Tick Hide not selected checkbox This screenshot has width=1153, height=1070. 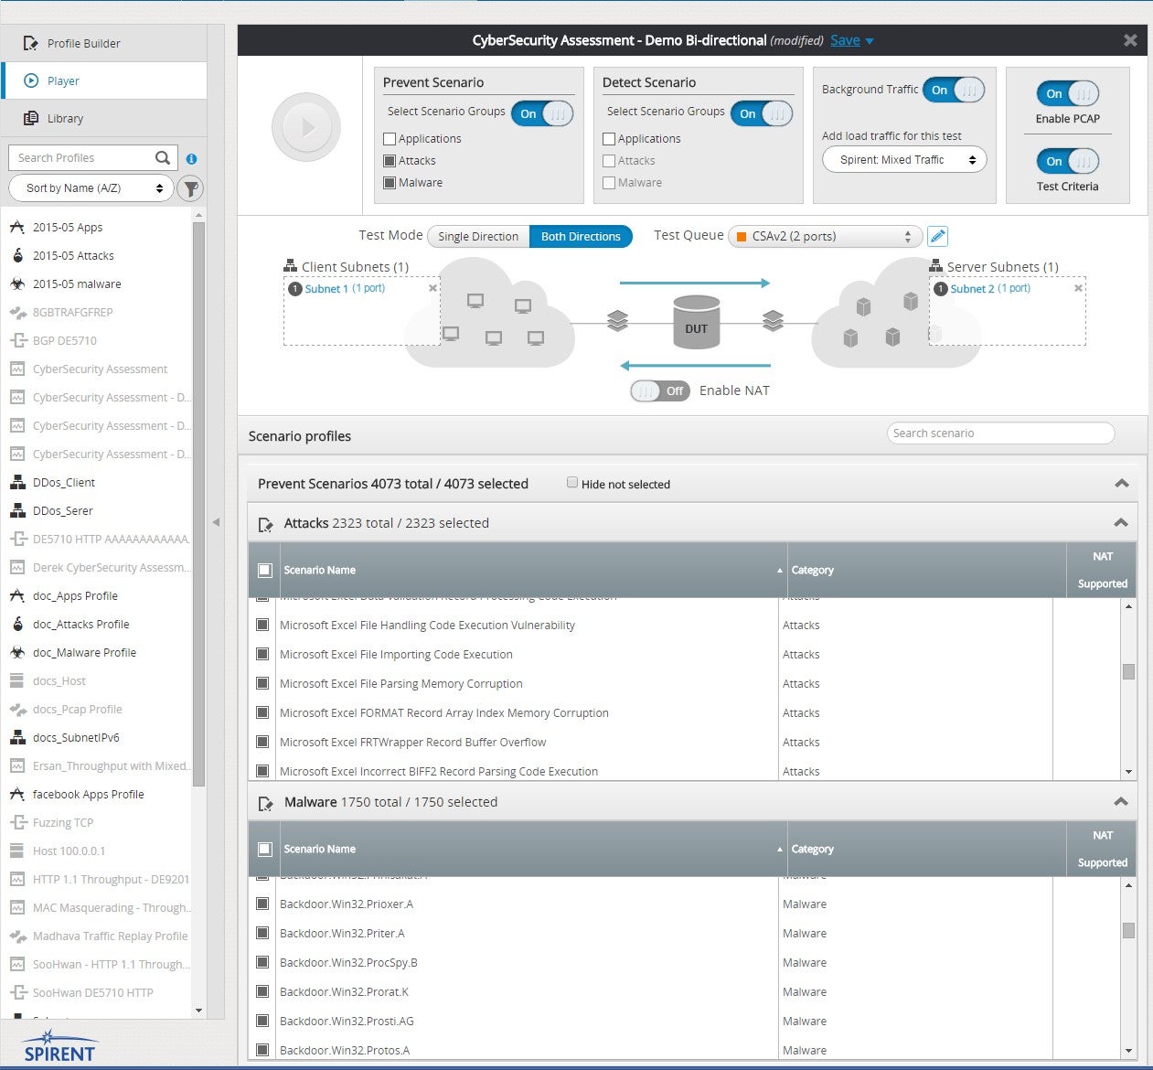(572, 482)
